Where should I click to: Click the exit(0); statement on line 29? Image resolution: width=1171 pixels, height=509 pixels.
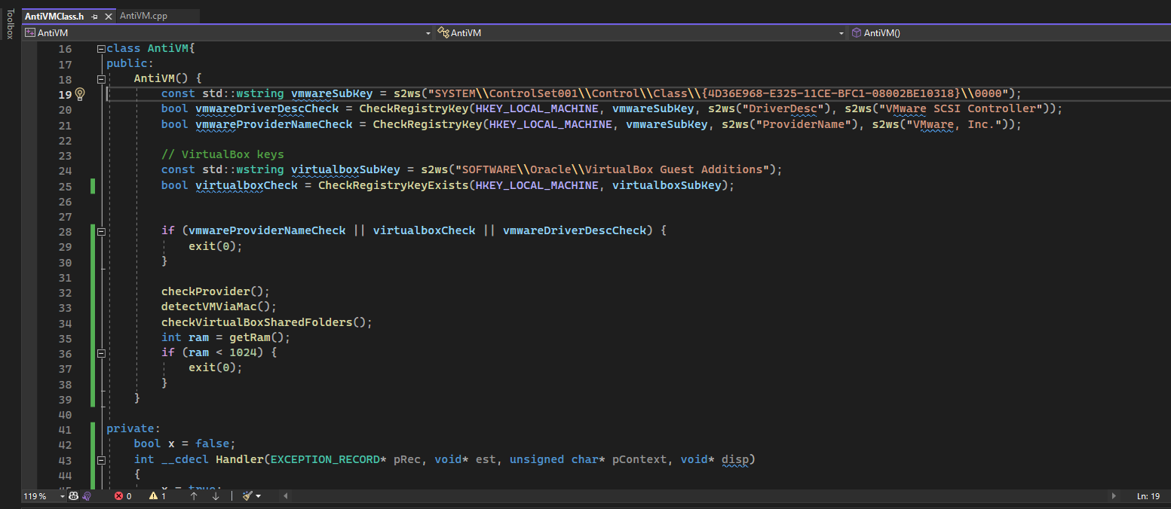[216, 246]
